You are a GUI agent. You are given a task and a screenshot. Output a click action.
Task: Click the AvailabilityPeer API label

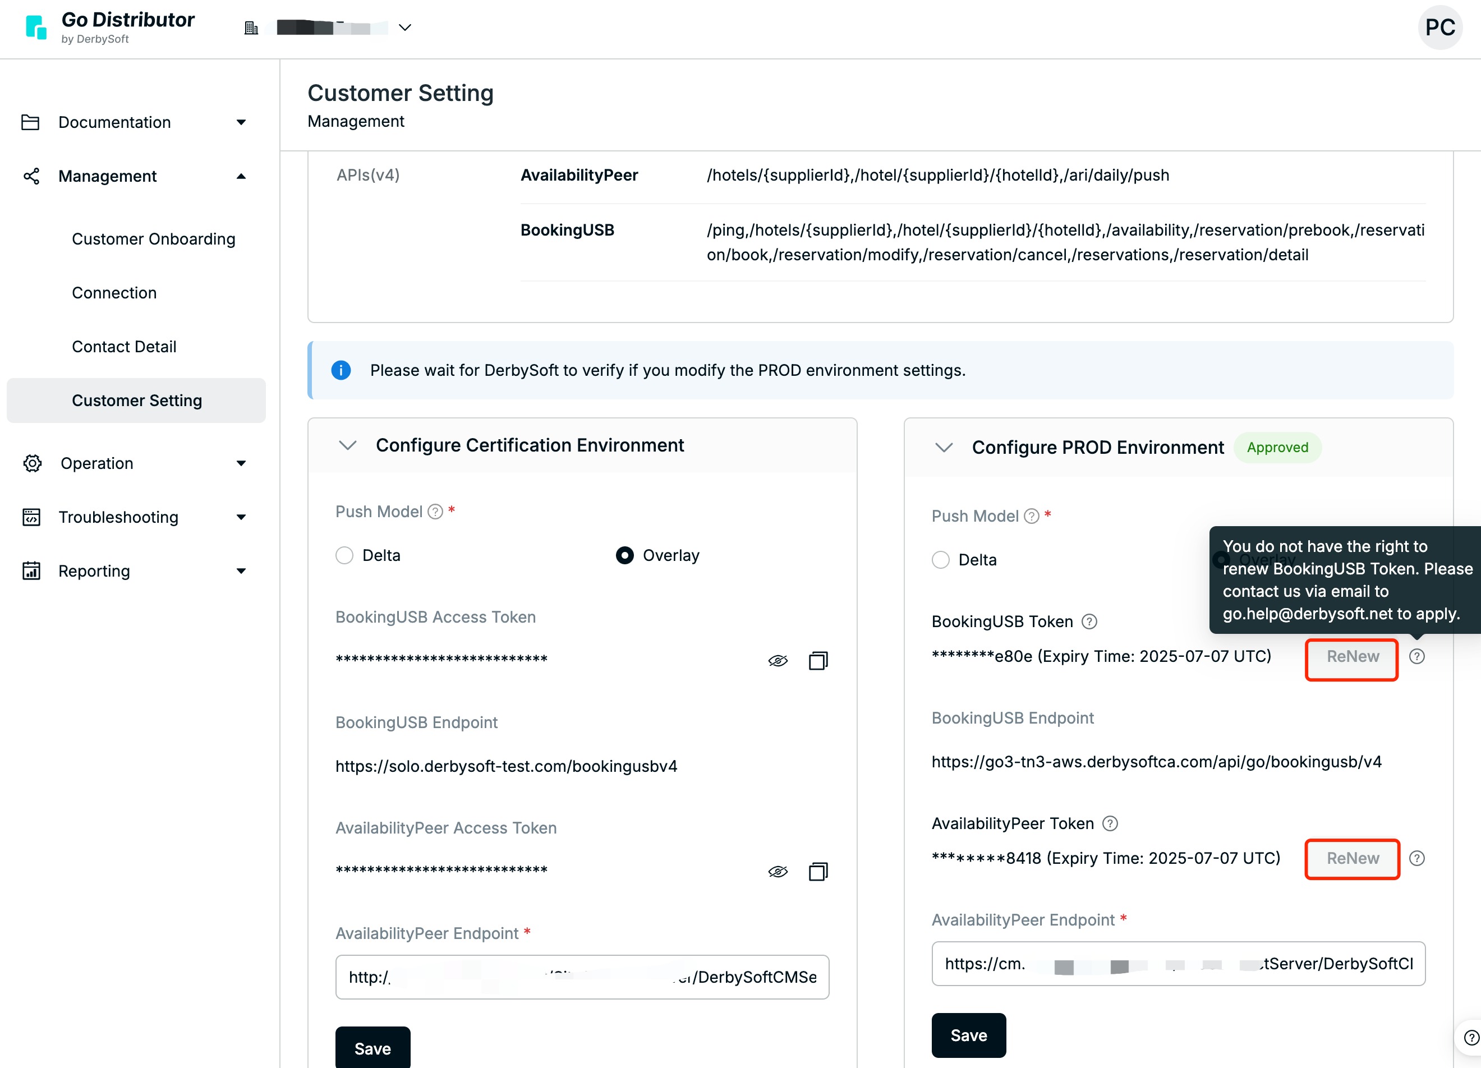click(579, 175)
